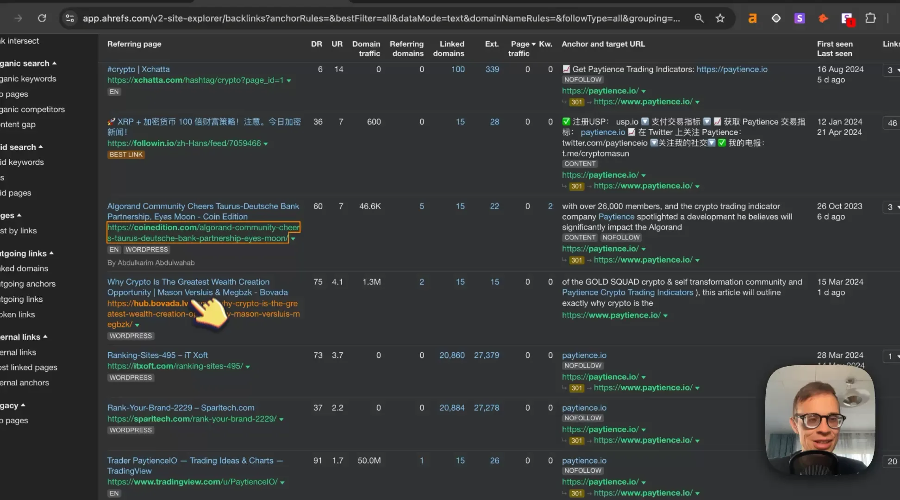
Task: Open the Ahrefs orange 'a' extension
Action: [752, 18]
